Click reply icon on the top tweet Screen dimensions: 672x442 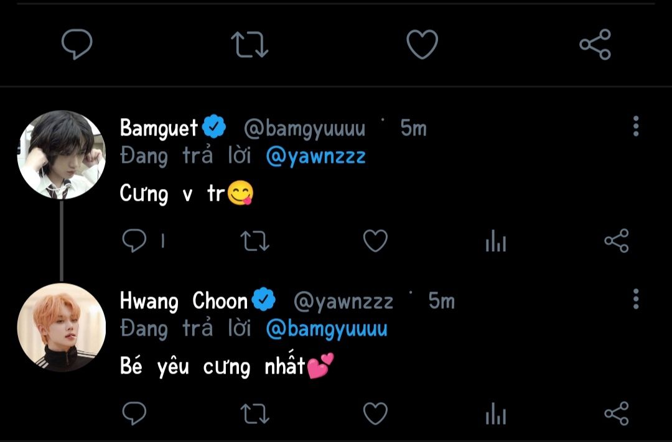pyautogui.click(x=77, y=44)
